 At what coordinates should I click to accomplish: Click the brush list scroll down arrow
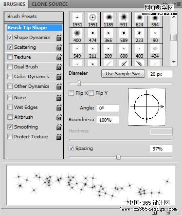point(174,62)
